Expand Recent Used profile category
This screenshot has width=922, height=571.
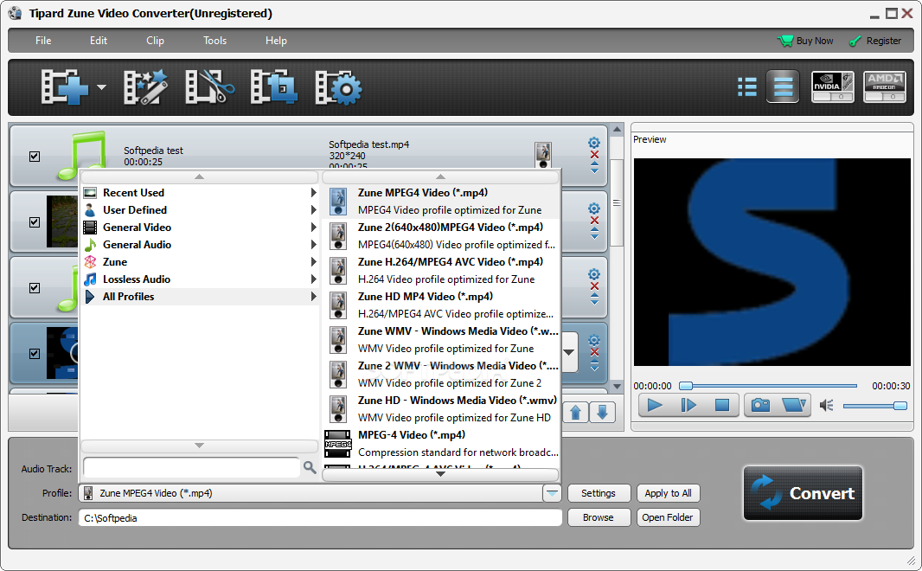200,193
